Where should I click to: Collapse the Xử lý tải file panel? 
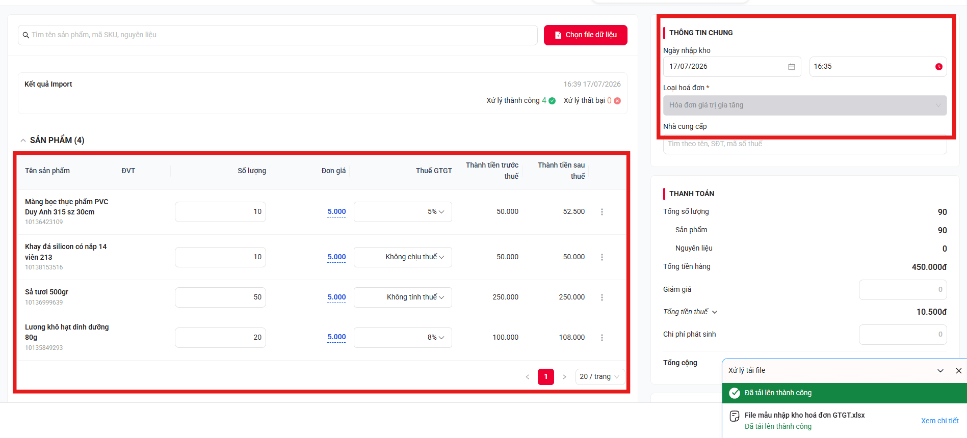pos(940,371)
